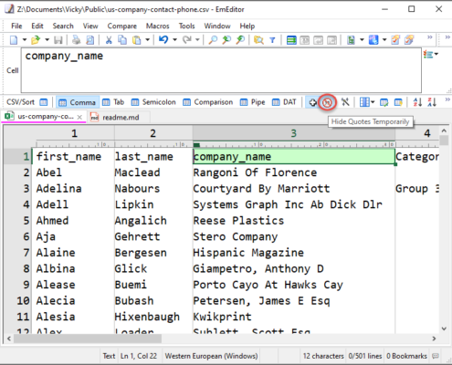This screenshot has height=365, width=452.
Task: Click the horizontal scrollbar thumb
Action: click(x=88, y=339)
